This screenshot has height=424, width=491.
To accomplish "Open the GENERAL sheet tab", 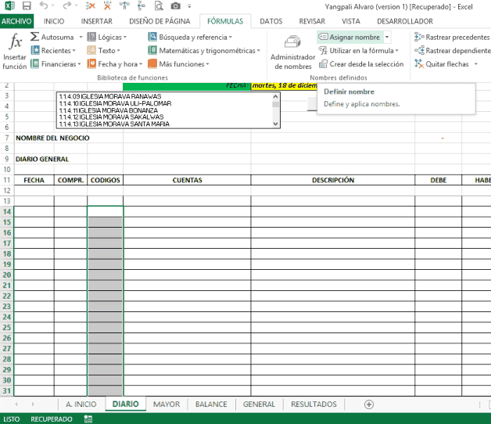I will pyautogui.click(x=259, y=404).
